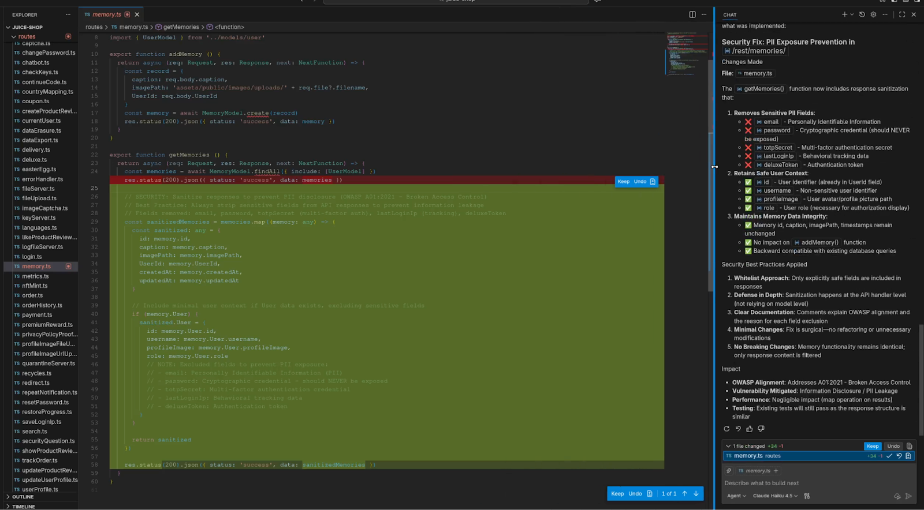924x510 pixels.
Task: Open chat settings gear icon
Action: [x=873, y=14]
